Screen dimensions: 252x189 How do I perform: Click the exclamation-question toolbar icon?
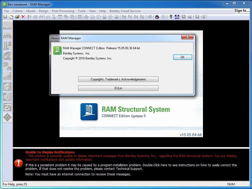coord(29,17)
